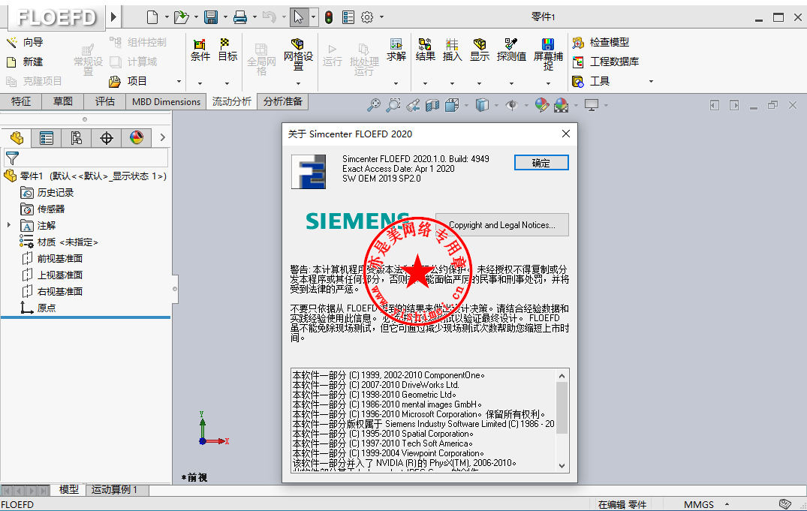Screen dimensions: 807x511
Task: Open the 项目 project menu button
Action: 128,81
